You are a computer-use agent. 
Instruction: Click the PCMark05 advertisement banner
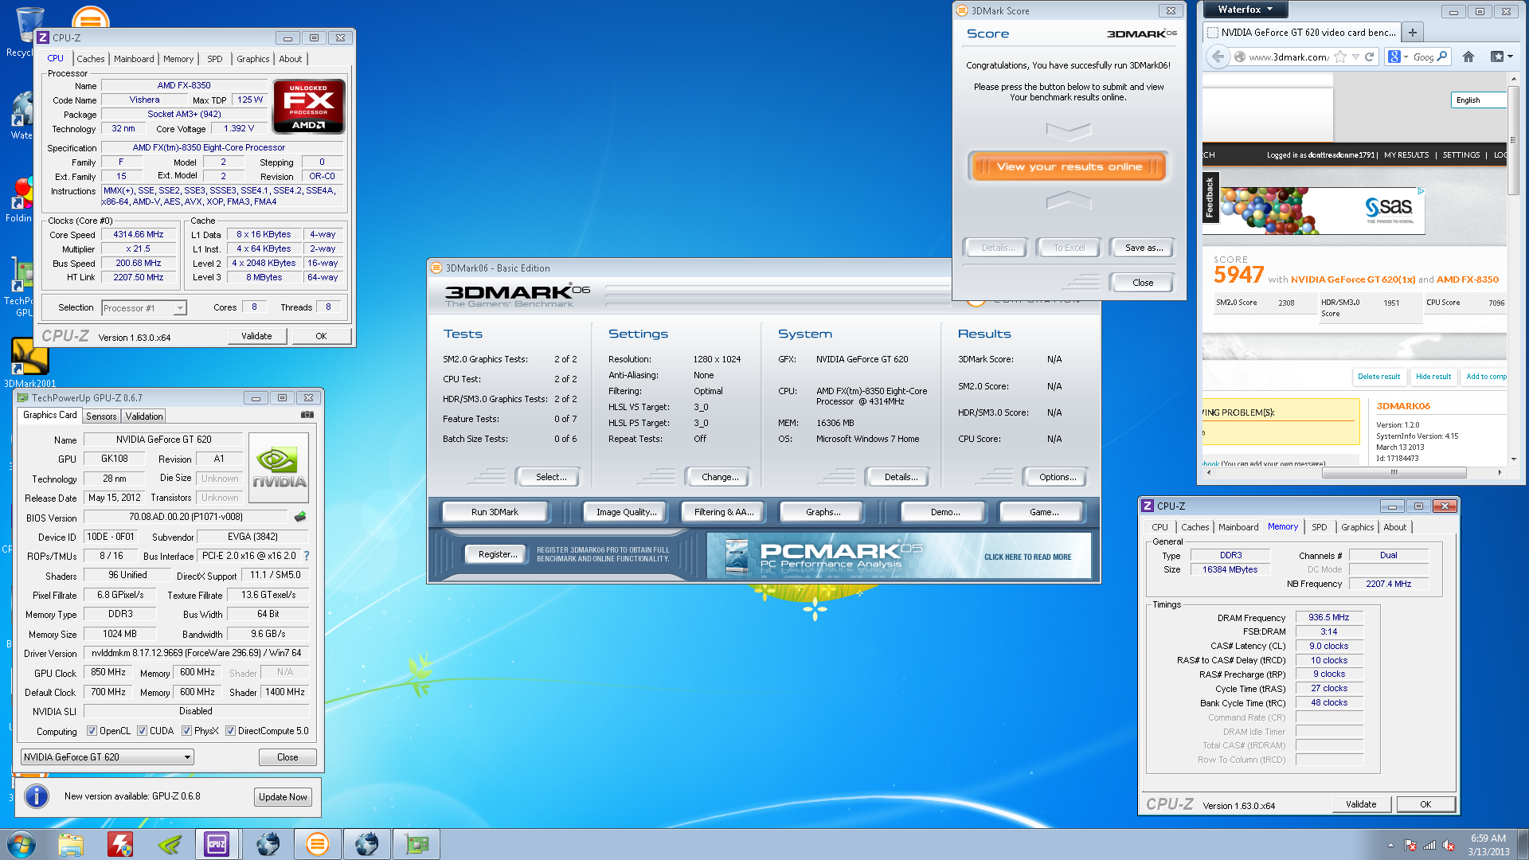pos(898,555)
